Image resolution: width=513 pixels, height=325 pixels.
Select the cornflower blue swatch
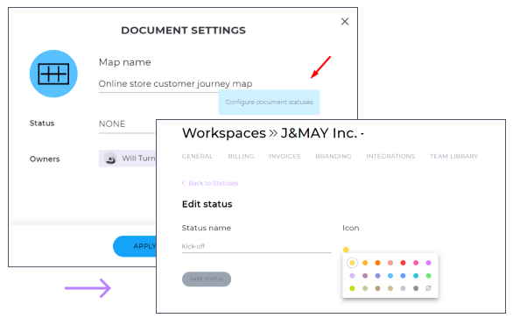403,276
